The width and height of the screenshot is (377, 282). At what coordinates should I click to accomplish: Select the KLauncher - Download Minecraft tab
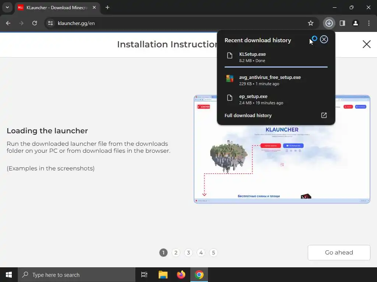(x=57, y=8)
